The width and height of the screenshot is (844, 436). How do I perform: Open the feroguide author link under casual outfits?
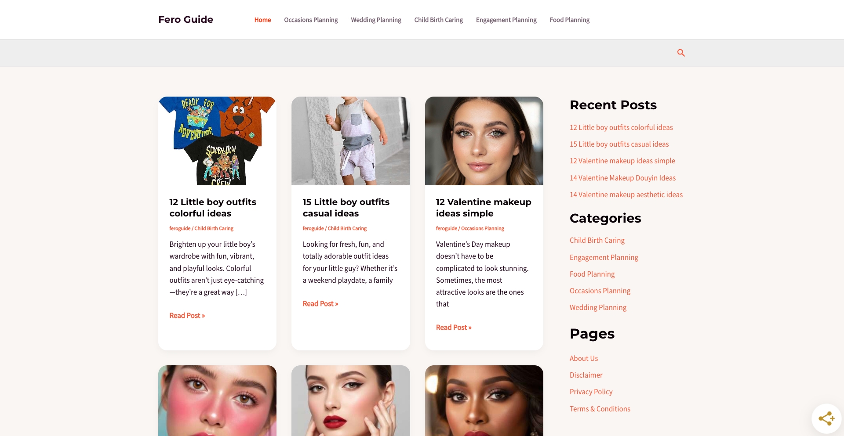(313, 228)
